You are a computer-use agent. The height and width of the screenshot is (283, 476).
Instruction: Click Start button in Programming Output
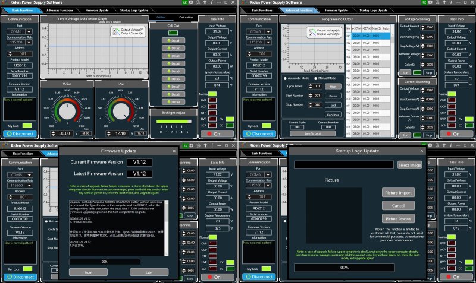(333, 87)
